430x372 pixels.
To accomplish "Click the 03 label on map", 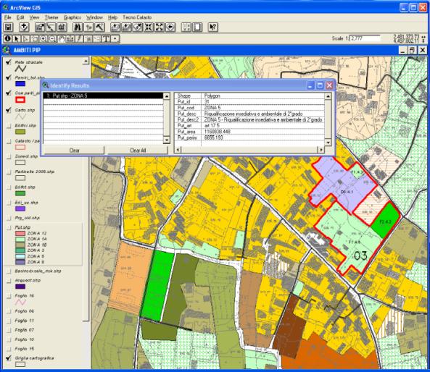I will [360, 255].
